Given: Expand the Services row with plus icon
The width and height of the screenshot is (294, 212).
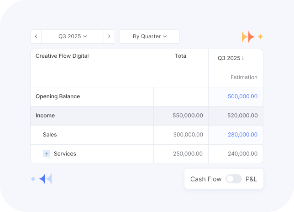Looking at the screenshot, I should [47, 154].
